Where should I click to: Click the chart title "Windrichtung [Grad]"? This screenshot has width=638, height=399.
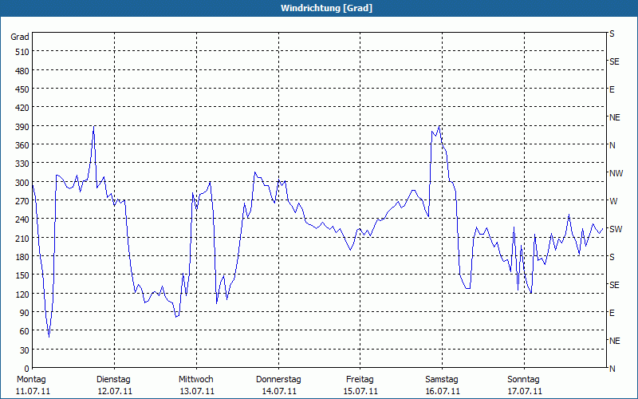click(326, 8)
